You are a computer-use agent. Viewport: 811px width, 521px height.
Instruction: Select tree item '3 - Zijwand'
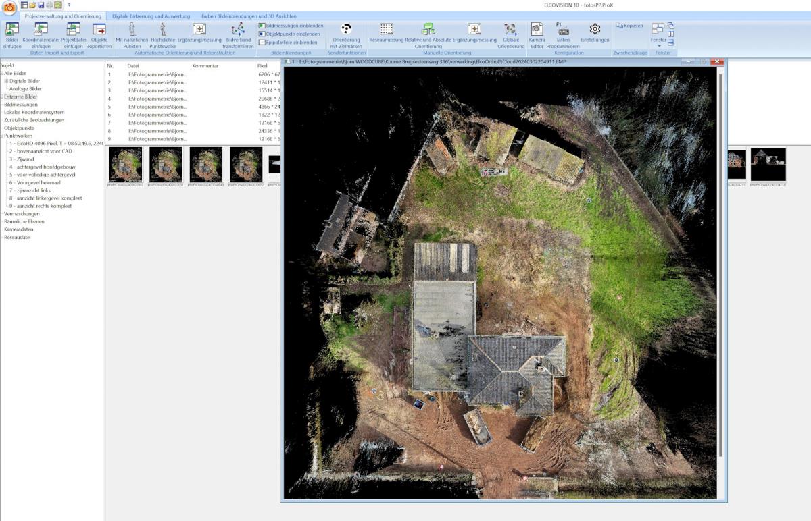pos(22,159)
